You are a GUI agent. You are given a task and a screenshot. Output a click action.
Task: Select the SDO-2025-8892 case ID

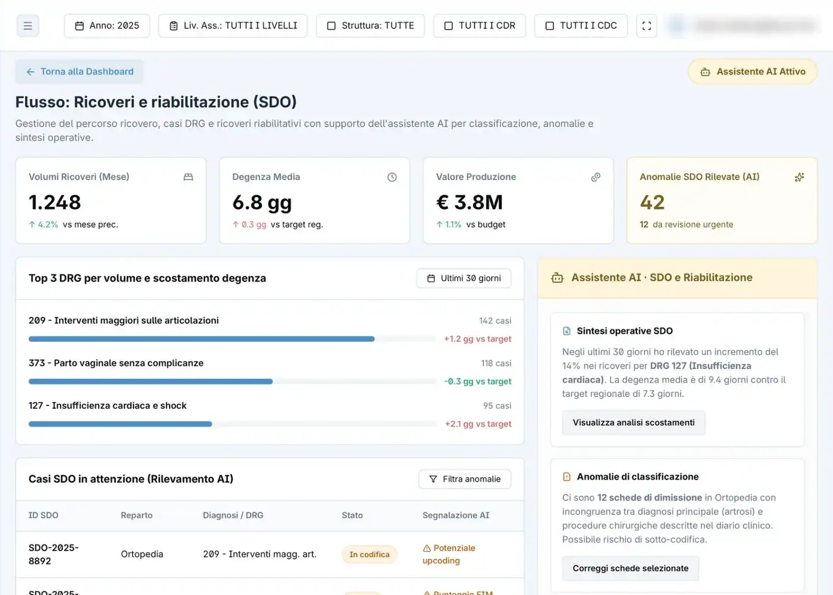tap(54, 554)
